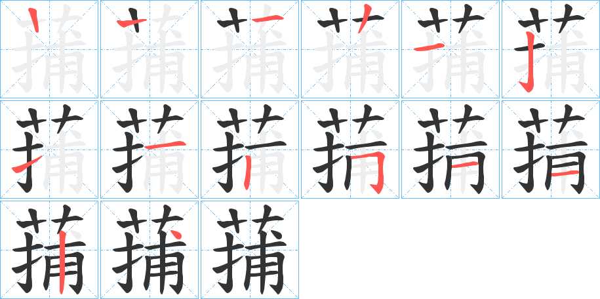This screenshot has width=600, height=299.
Task: Select the step with red slanted grass stroke
Action: point(350,49)
